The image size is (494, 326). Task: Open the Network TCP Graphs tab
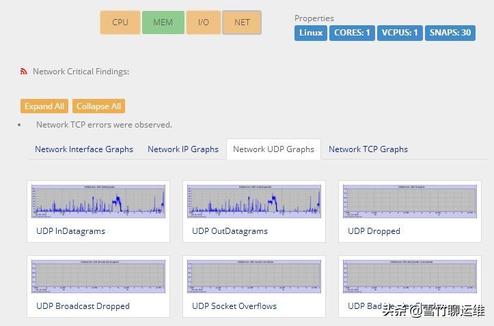pos(368,149)
